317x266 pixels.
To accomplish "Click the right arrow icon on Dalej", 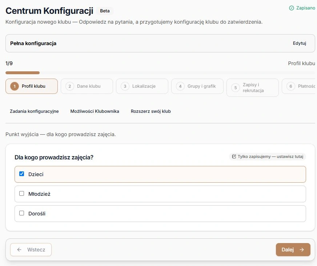I will tap(302, 250).
